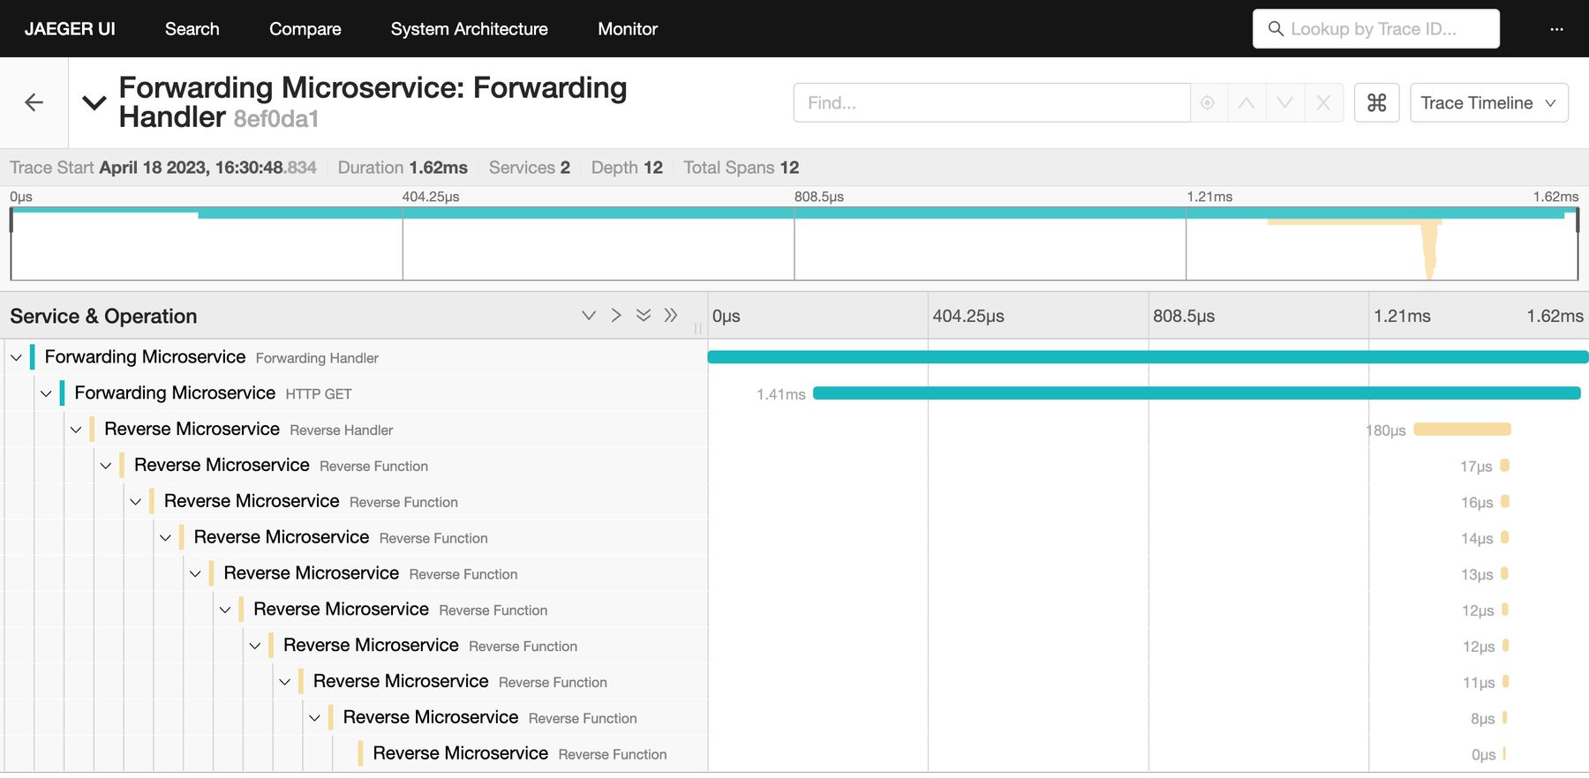1589x778 pixels.
Task: Clear the find search with X icon
Action: click(1323, 102)
